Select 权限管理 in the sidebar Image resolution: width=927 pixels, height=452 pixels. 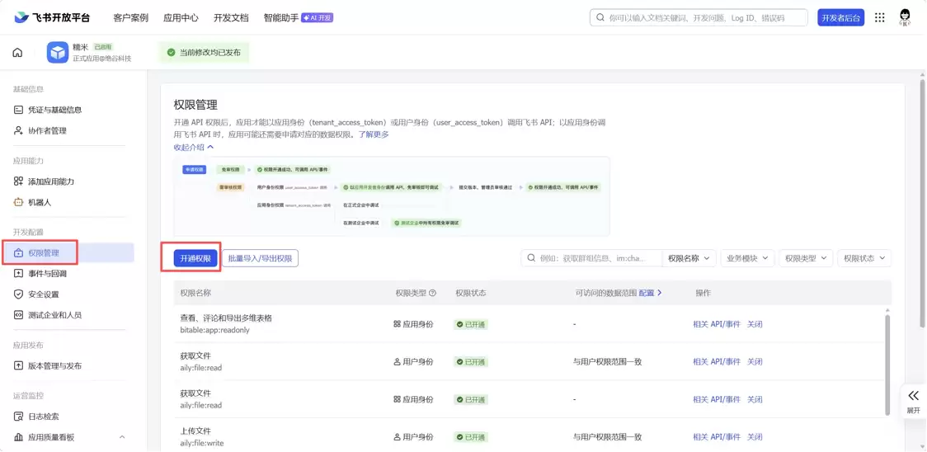click(68, 252)
